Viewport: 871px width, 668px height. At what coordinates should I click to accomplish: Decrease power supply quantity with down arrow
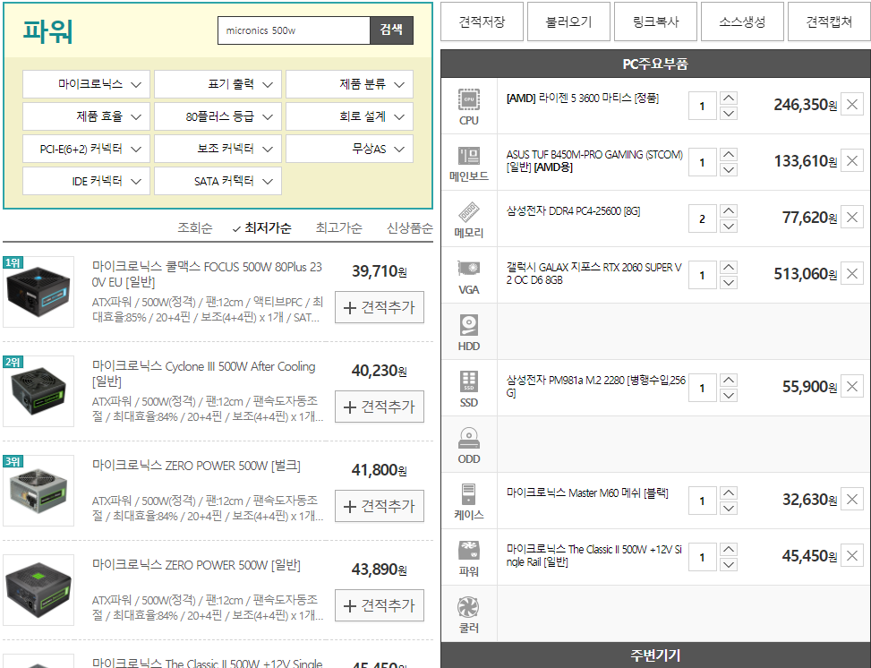(x=729, y=565)
